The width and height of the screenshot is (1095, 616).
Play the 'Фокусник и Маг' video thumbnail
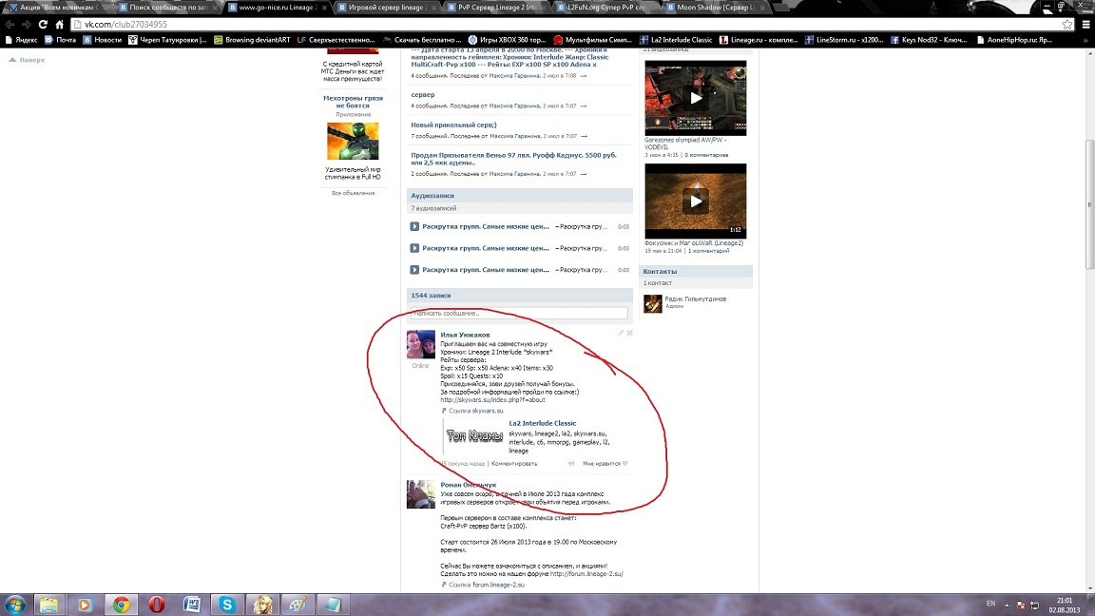pyautogui.click(x=696, y=202)
